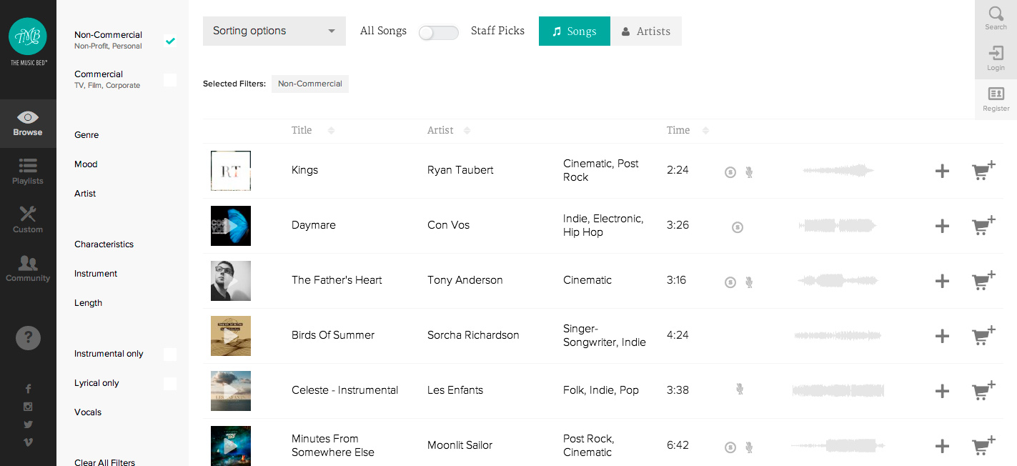Viewport: 1017px width, 466px height.
Task: Expand the Length filter
Action: click(89, 303)
